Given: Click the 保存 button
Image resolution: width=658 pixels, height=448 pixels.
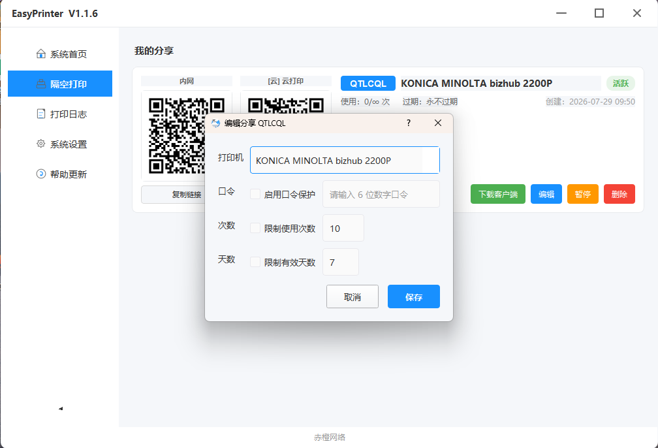Looking at the screenshot, I should click(414, 296).
